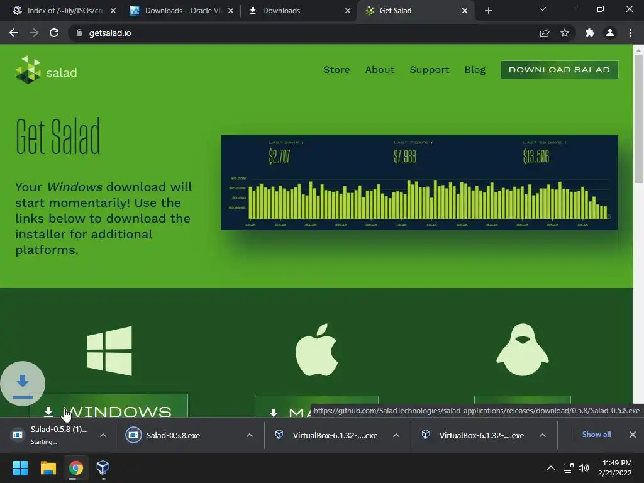
Task: Open VirtualBox from the taskbar
Action: (x=103, y=467)
